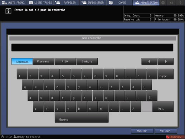Switch to the ENREGISTRER tab

pos(93,3)
